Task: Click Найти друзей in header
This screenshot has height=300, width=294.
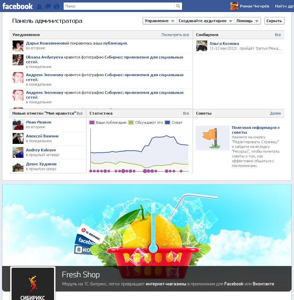Action: coord(284,6)
